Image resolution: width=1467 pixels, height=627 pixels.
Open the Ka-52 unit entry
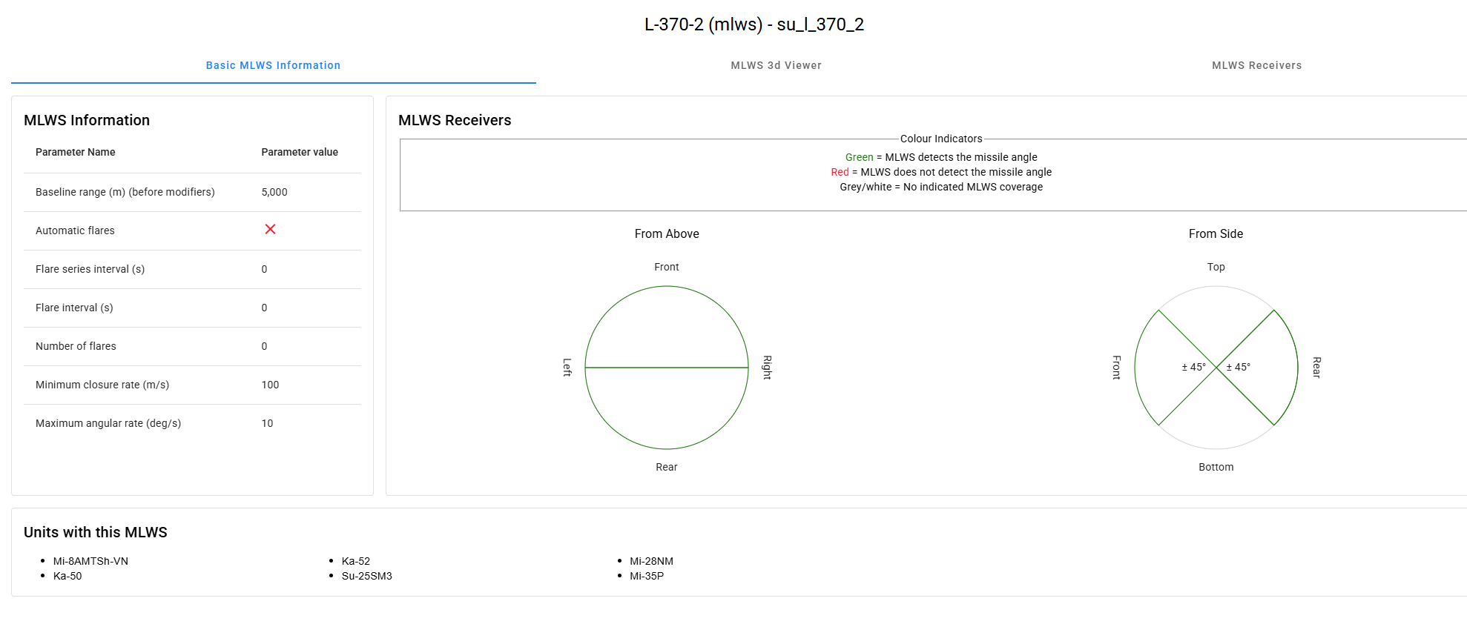355,561
